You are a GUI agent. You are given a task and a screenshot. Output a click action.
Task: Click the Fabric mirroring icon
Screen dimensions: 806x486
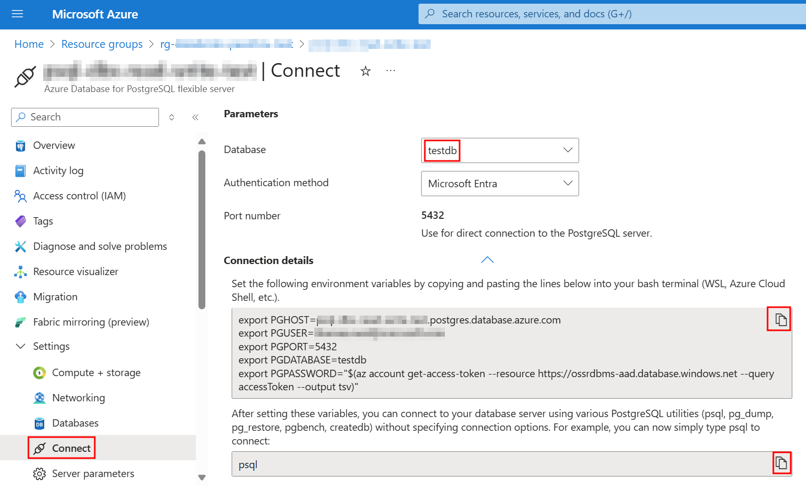[21, 322]
